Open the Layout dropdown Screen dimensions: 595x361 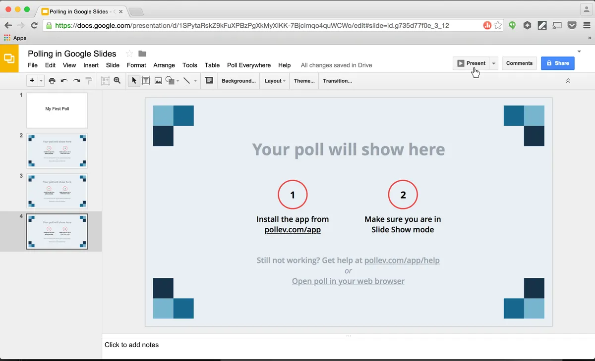pos(275,81)
